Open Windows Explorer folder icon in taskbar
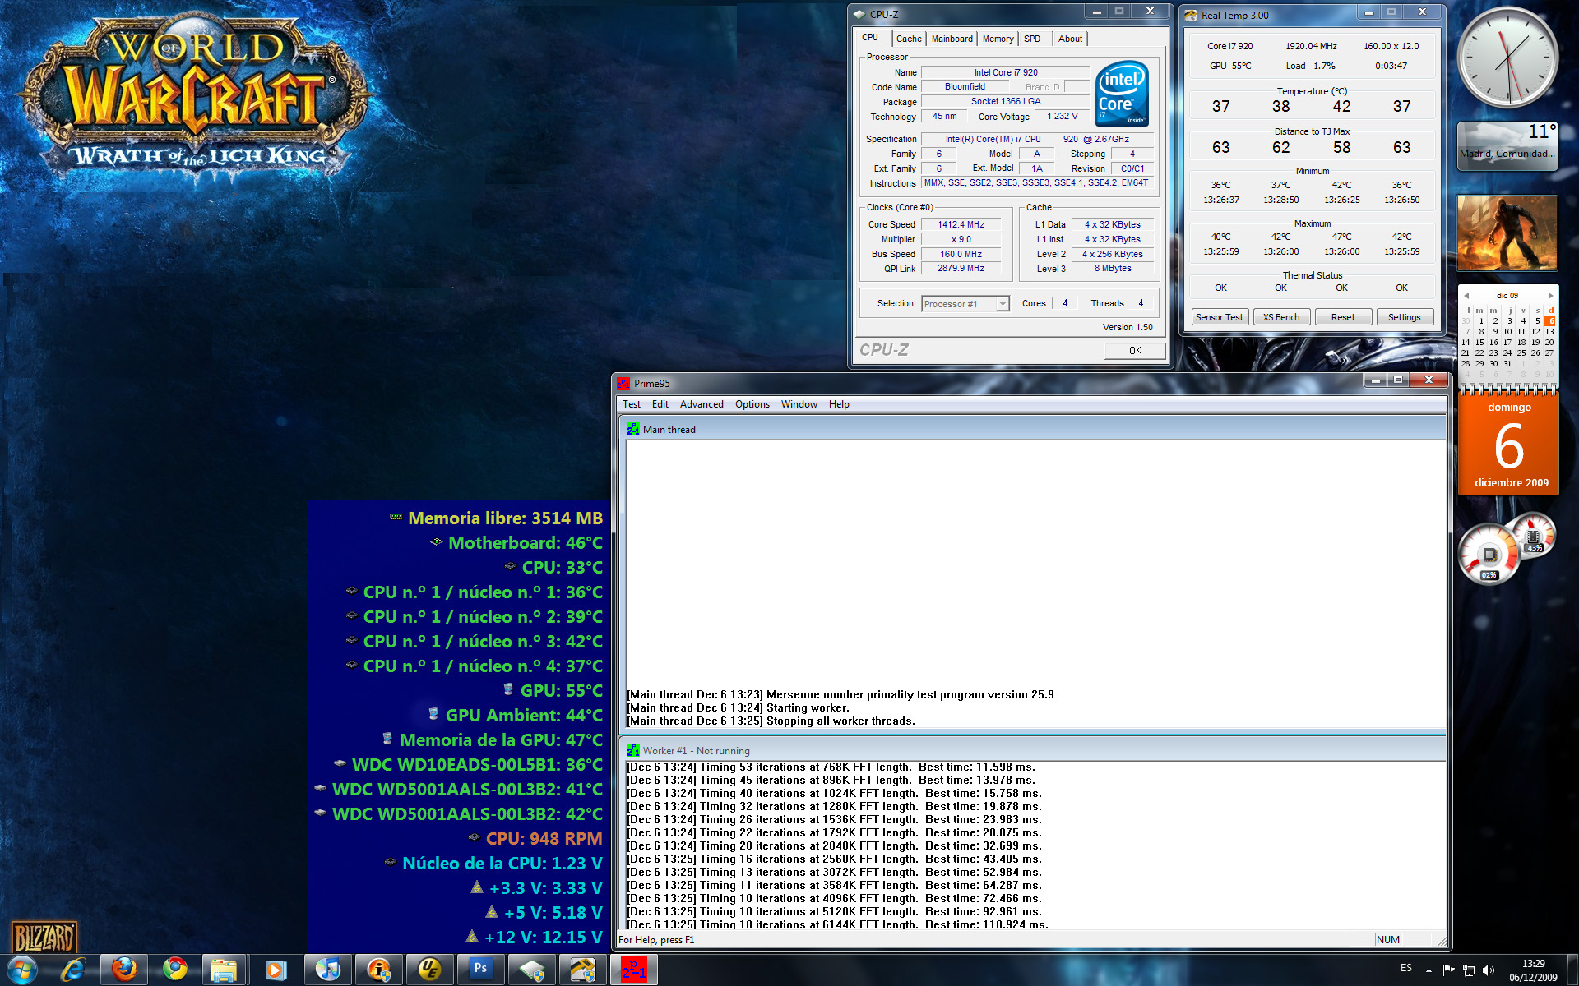The width and height of the screenshot is (1579, 986). click(224, 970)
